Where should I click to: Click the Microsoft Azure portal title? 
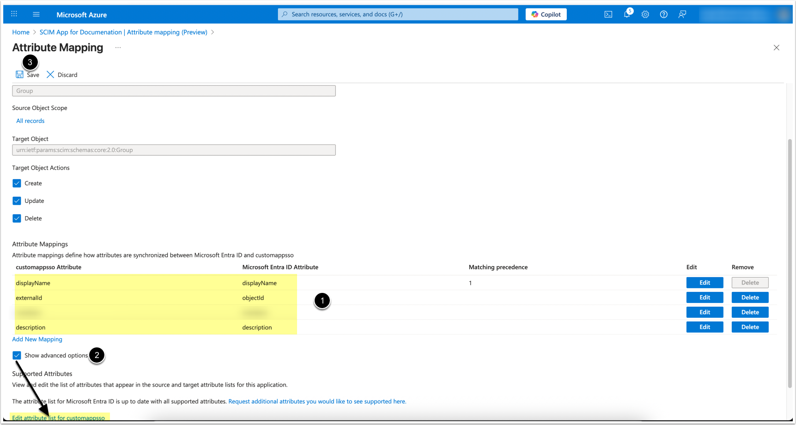(82, 15)
